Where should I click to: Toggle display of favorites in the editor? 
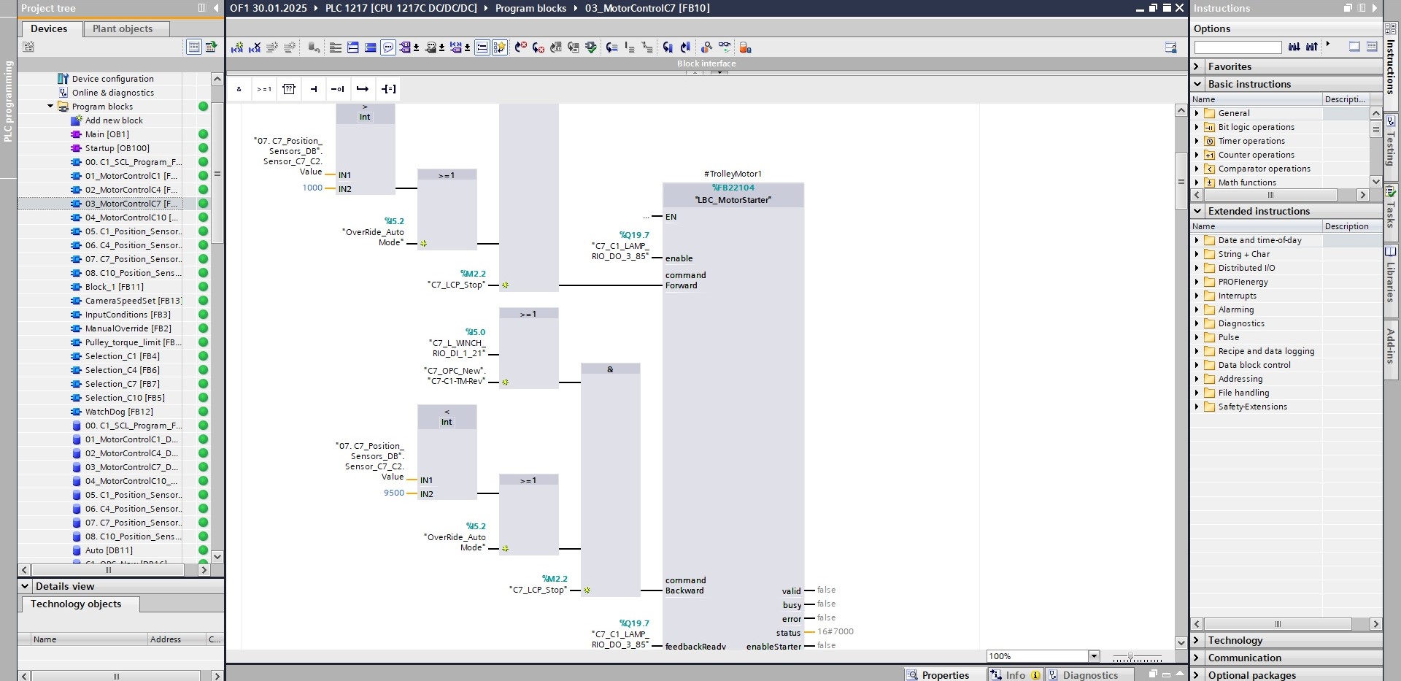pos(499,47)
